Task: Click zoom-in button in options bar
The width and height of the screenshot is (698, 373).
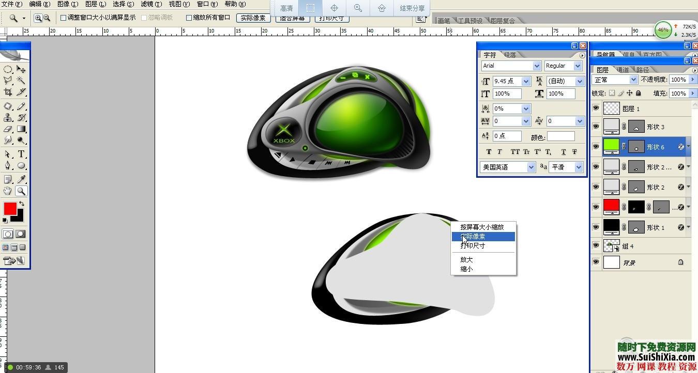Action: coord(38,18)
